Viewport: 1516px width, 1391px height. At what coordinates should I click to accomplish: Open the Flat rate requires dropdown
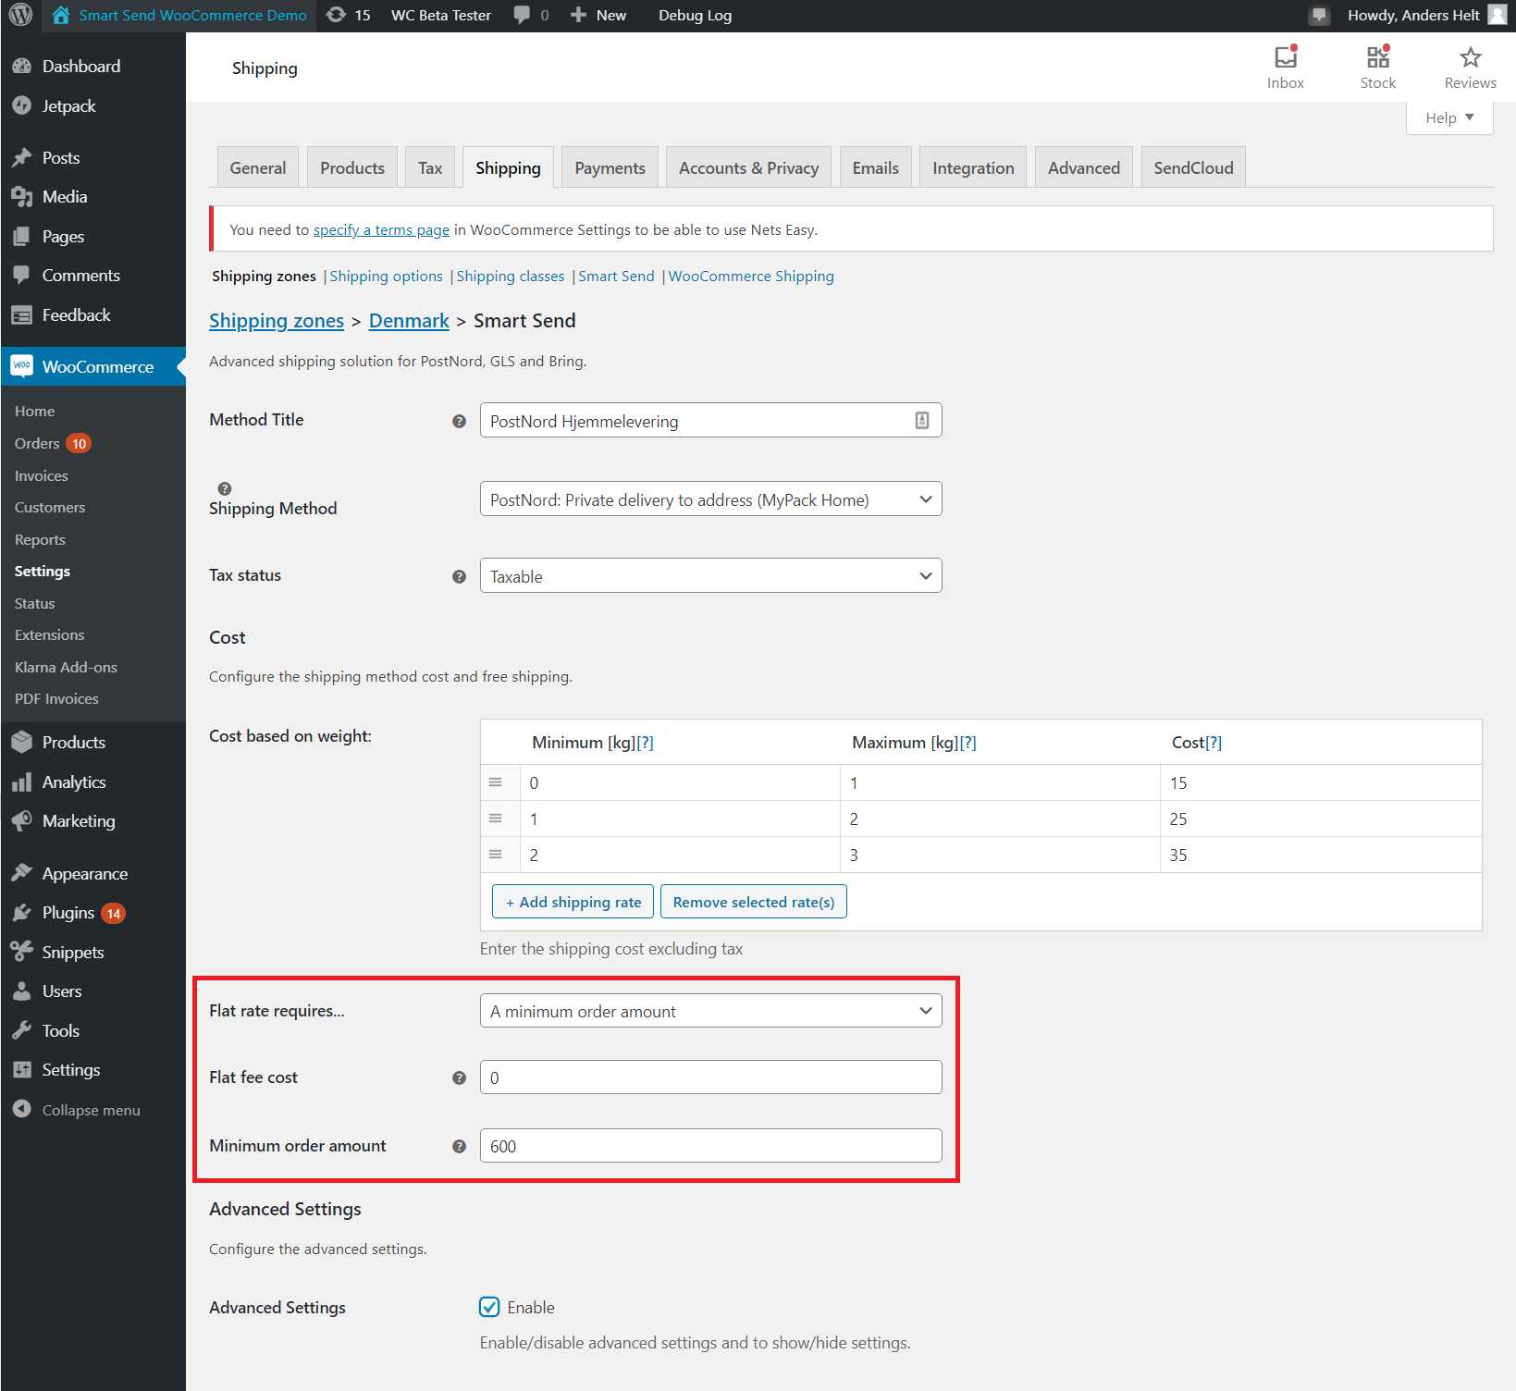(710, 1011)
